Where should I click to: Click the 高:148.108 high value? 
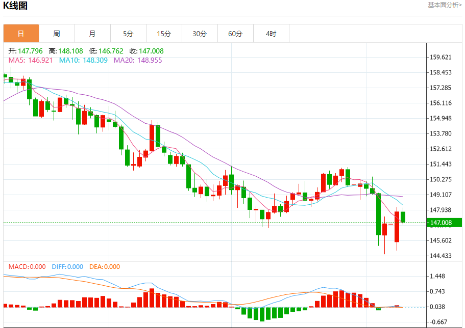[x=66, y=51]
